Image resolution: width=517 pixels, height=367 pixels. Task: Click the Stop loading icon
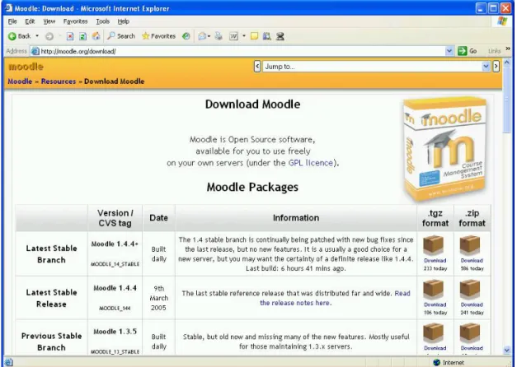tap(70, 36)
